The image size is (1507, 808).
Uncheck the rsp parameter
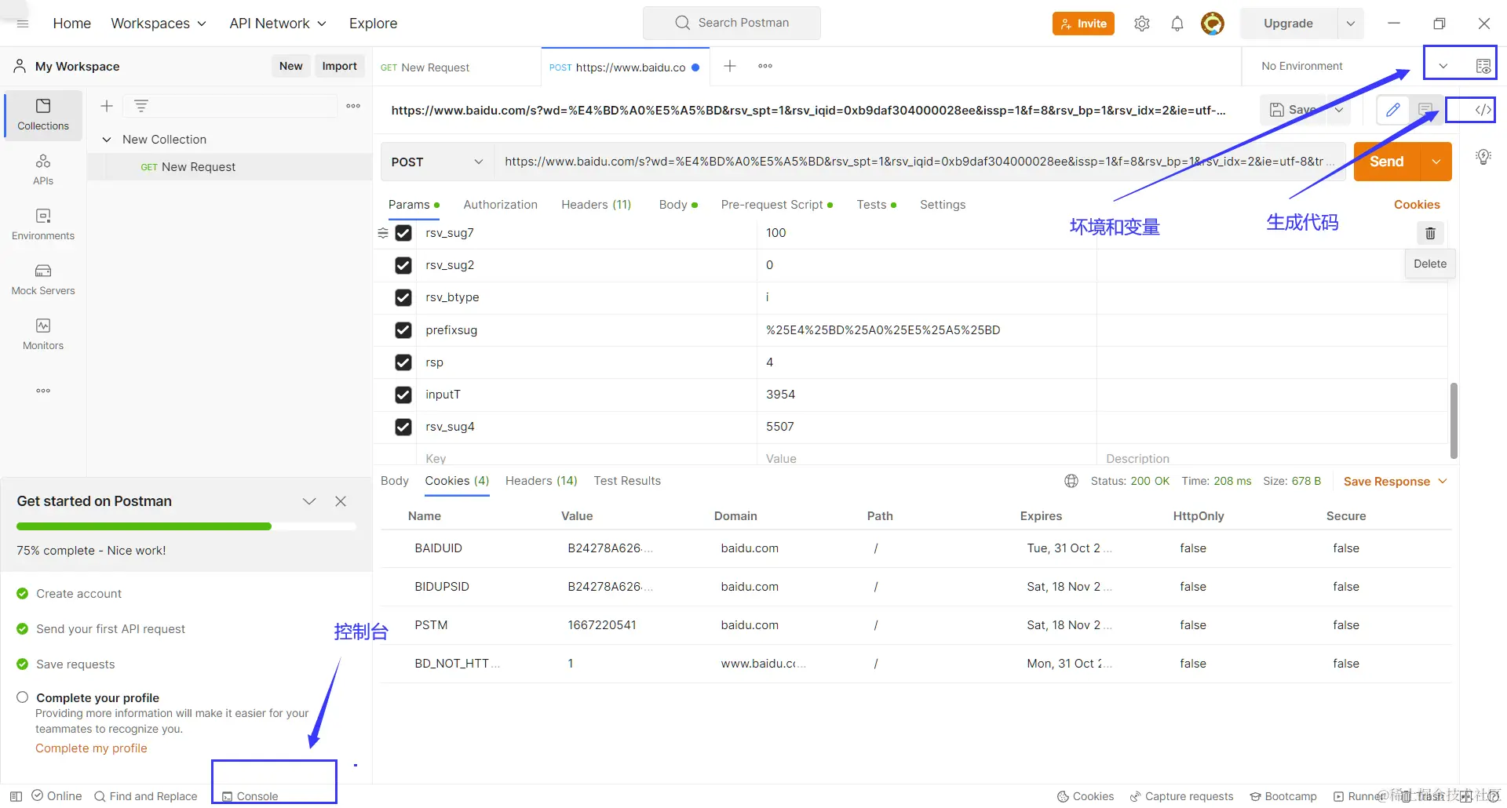click(x=403, y=362)
